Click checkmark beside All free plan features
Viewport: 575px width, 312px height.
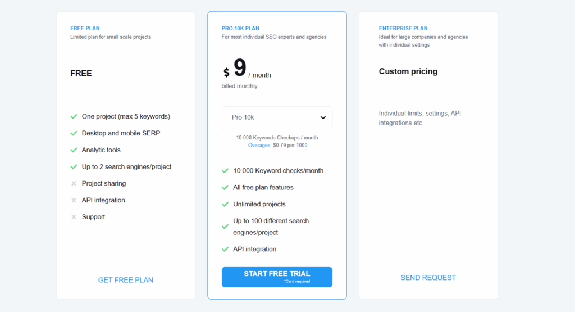pyautogui.click(x=225, y=188)
